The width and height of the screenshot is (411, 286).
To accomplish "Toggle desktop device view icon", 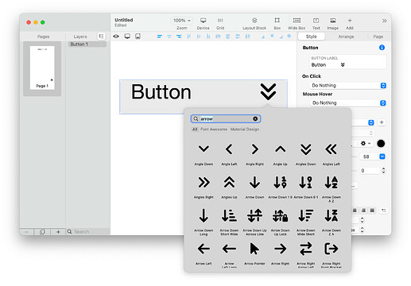I will click(127, 37).
